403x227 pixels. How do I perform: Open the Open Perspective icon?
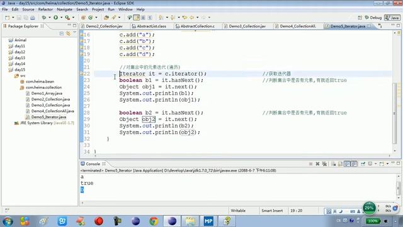(360, 18)
